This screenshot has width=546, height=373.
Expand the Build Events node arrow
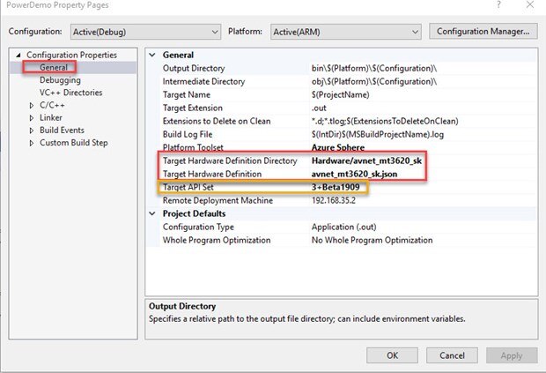pyautogui.click(x=32, y=131)
